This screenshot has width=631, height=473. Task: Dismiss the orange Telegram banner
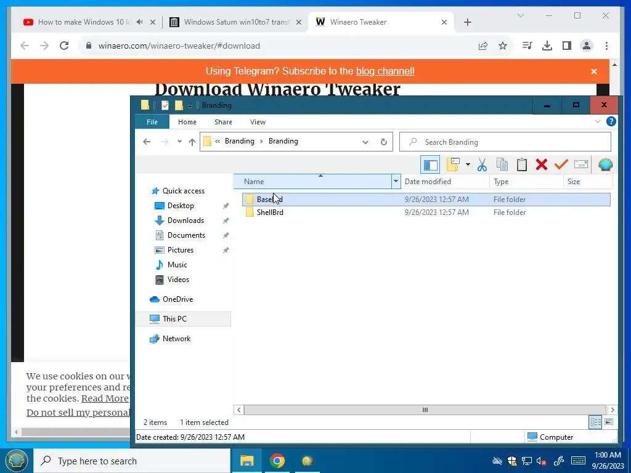594,71
